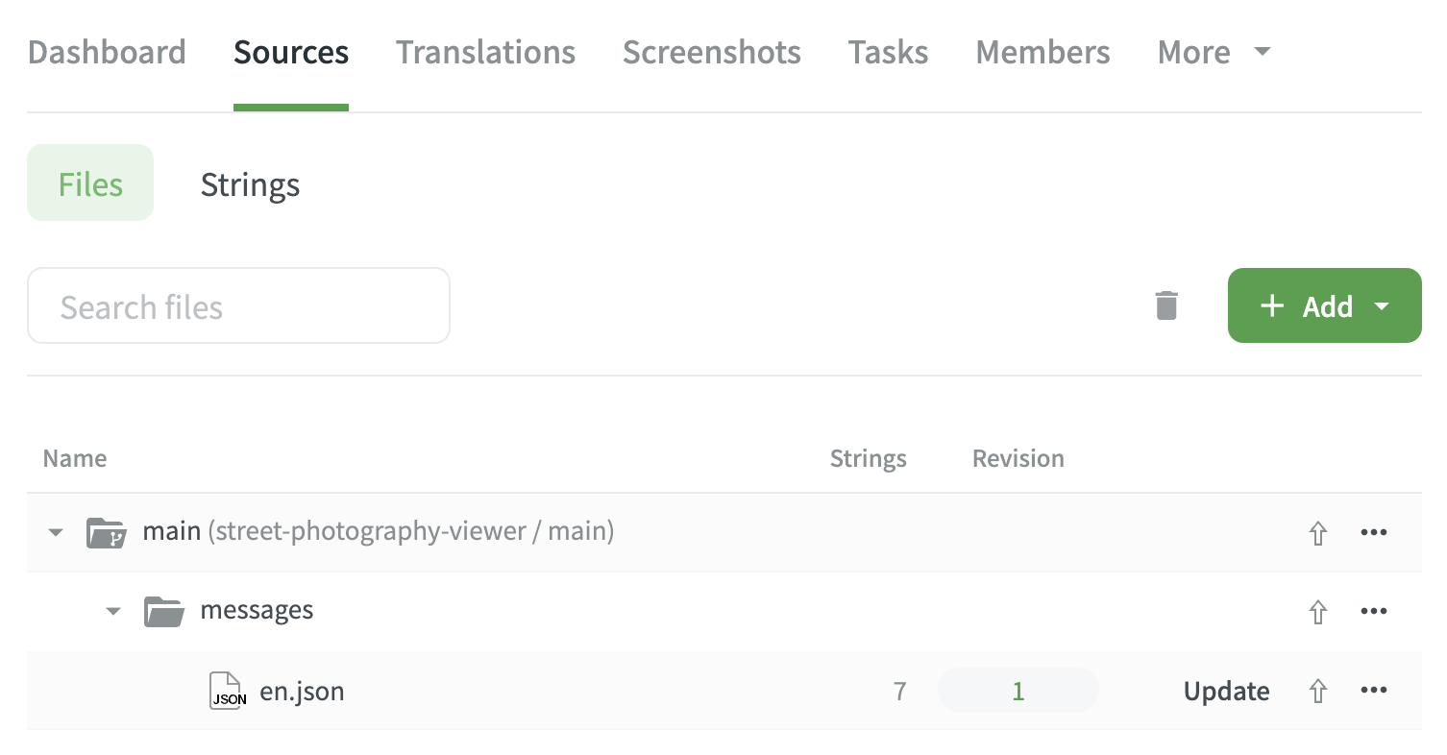Click the branch folder icon next to main
Viewport: 1447px width, 755px height.
[107, 532]
